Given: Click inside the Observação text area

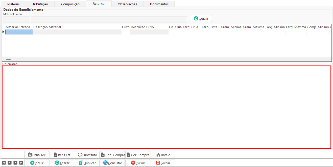Looking at the screenshot, I should click(x=166, y=107).
